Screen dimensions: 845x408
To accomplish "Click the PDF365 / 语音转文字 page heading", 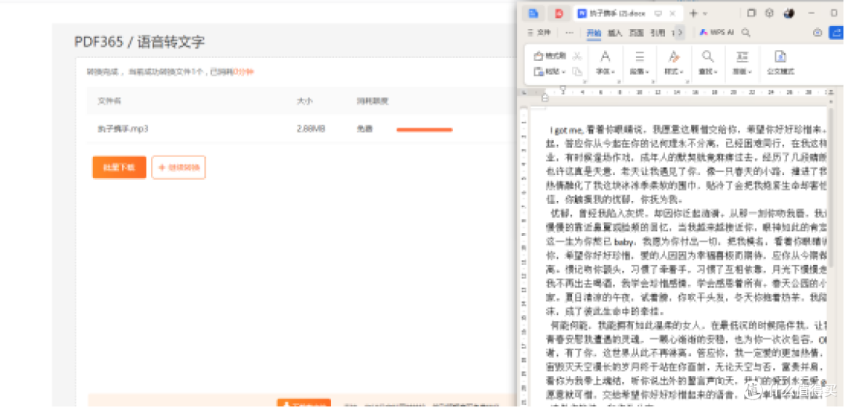I will (139, 42).
